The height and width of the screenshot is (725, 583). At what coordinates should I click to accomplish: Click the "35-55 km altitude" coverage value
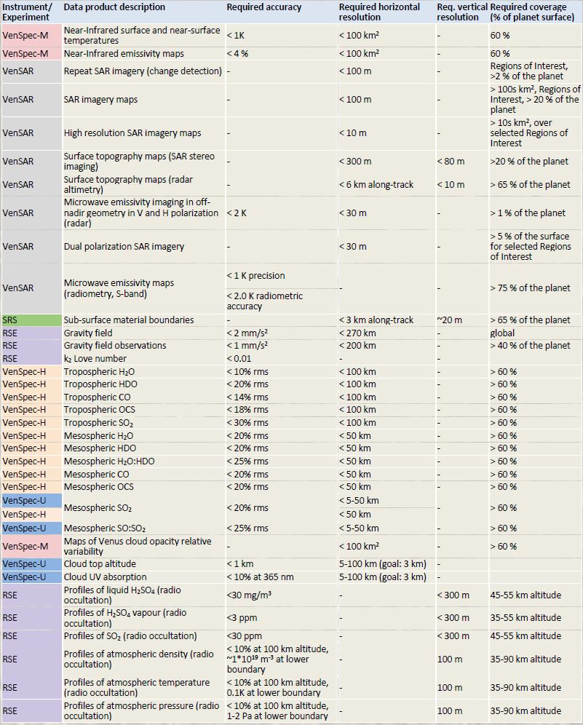click(x=526, y=618)
